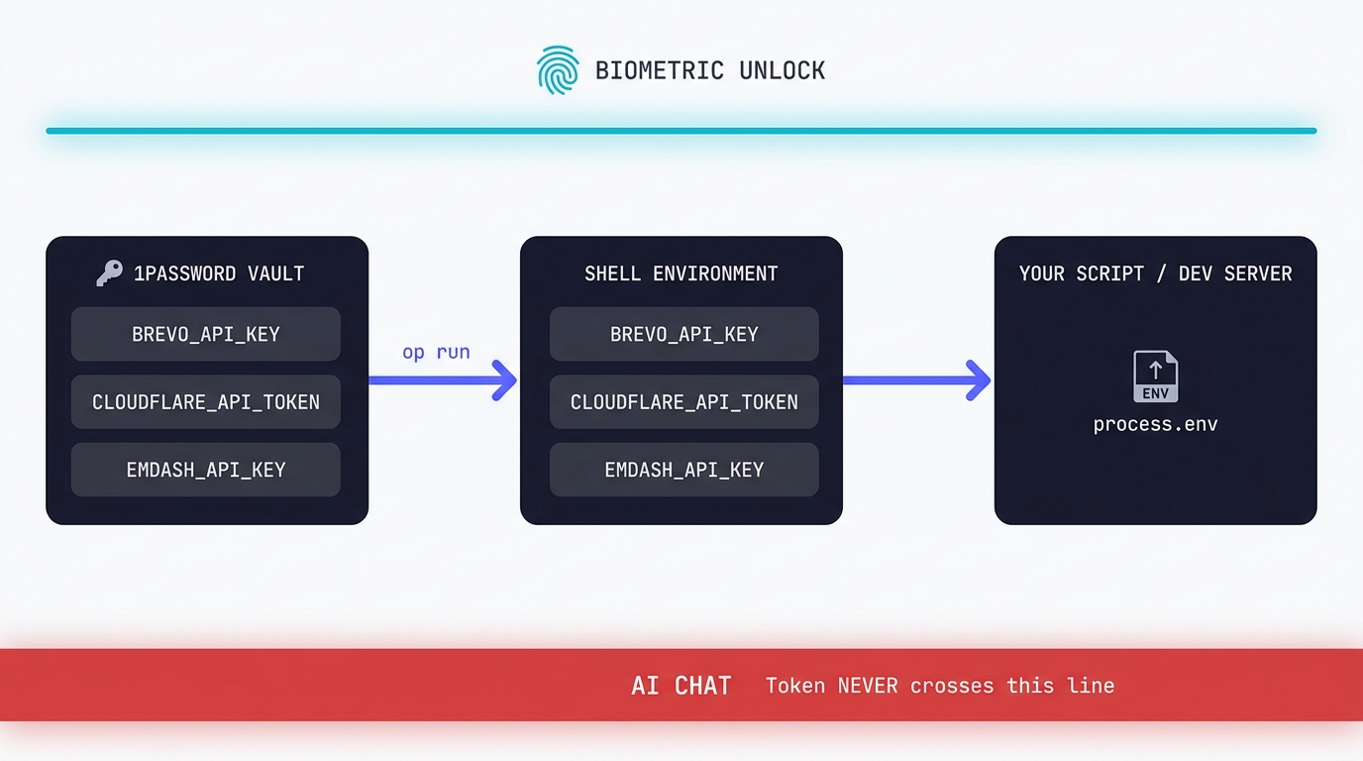Click the ENV file upload icon
Image resolution: width=1363 pixels, height=761 pixels.
[1155, 377]
